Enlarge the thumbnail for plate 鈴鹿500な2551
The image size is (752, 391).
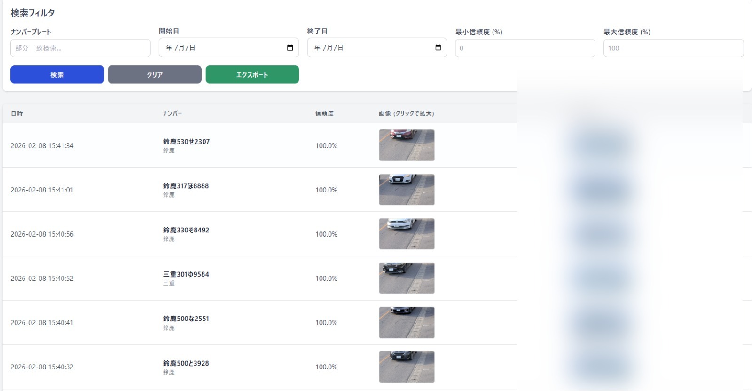click(x=407, y=323)
